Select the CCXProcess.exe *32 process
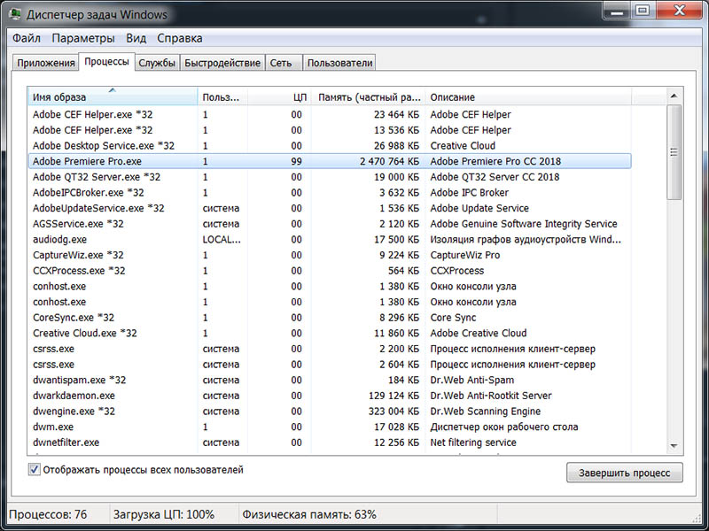The image size is (709, 531). tap(330, 271)
